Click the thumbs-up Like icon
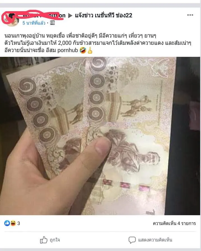 44,240
